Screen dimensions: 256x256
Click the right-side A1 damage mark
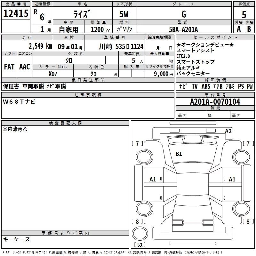[232, 180]
